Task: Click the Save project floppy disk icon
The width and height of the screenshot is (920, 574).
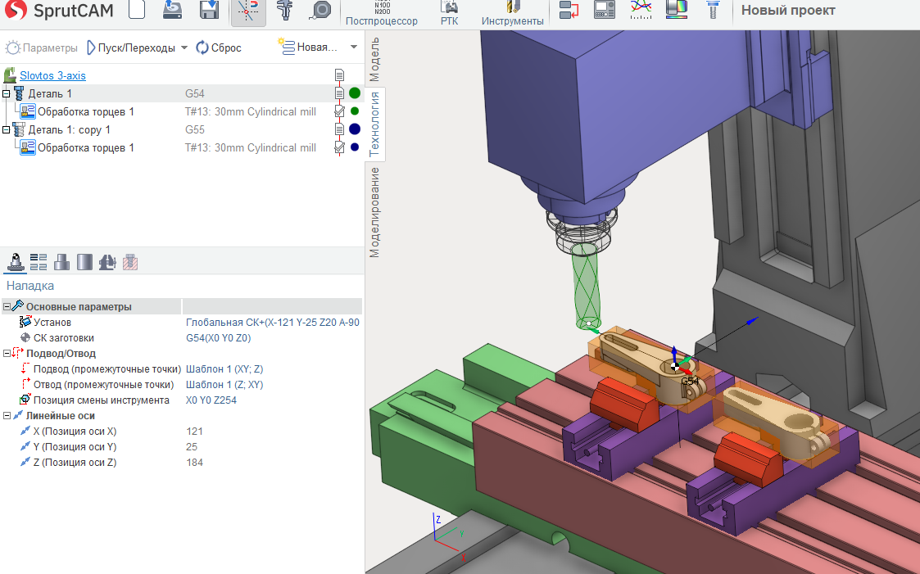Action: click(x=209, y=11)
